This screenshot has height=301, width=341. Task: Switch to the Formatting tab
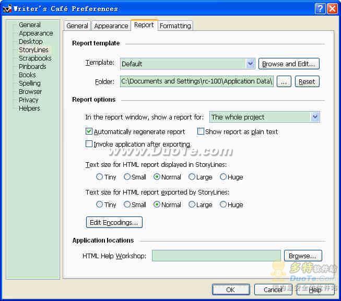[175, 26]
